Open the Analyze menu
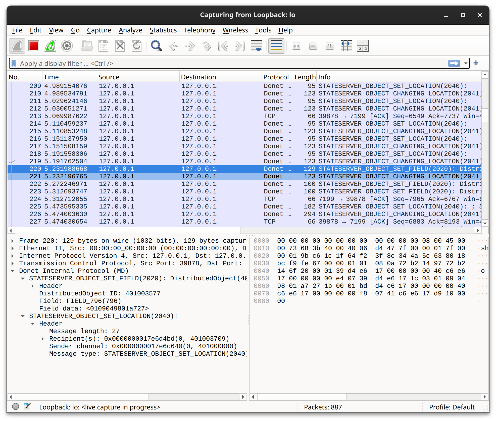This screenshot has height=421, width=496. (x=130, y=30)
